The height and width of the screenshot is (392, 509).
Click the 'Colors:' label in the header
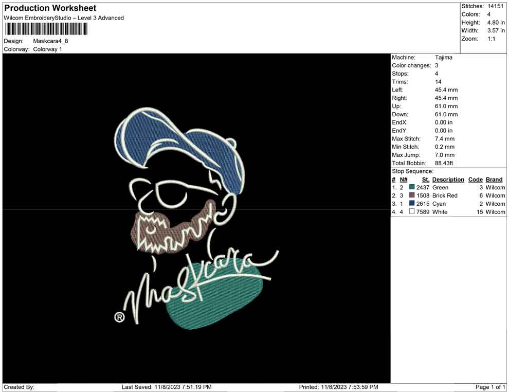click(470, 14)
